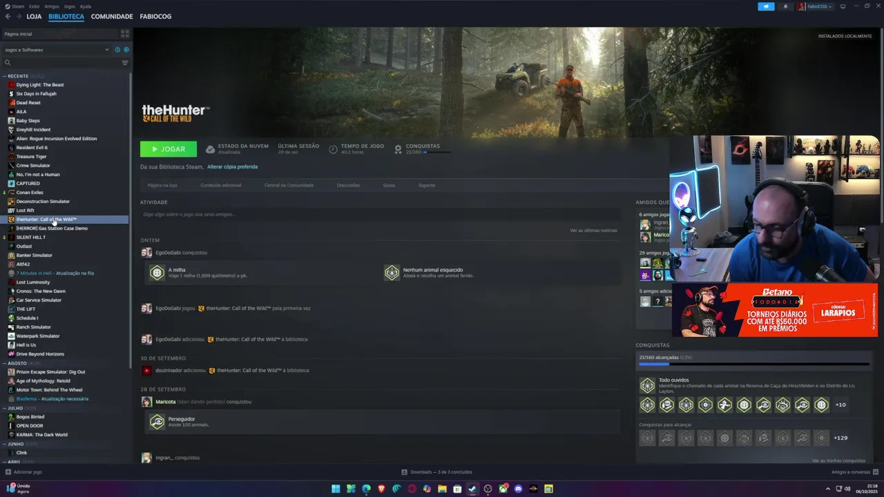Screen dimensions: 884x497
Task: Open Brave browser from taskbar
Action: pyautogui.click(x=381, y=489)
